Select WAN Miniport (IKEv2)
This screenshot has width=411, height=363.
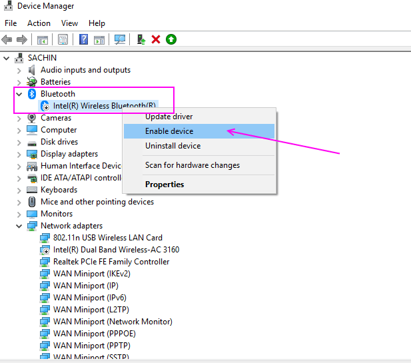(x=92, y=274)
